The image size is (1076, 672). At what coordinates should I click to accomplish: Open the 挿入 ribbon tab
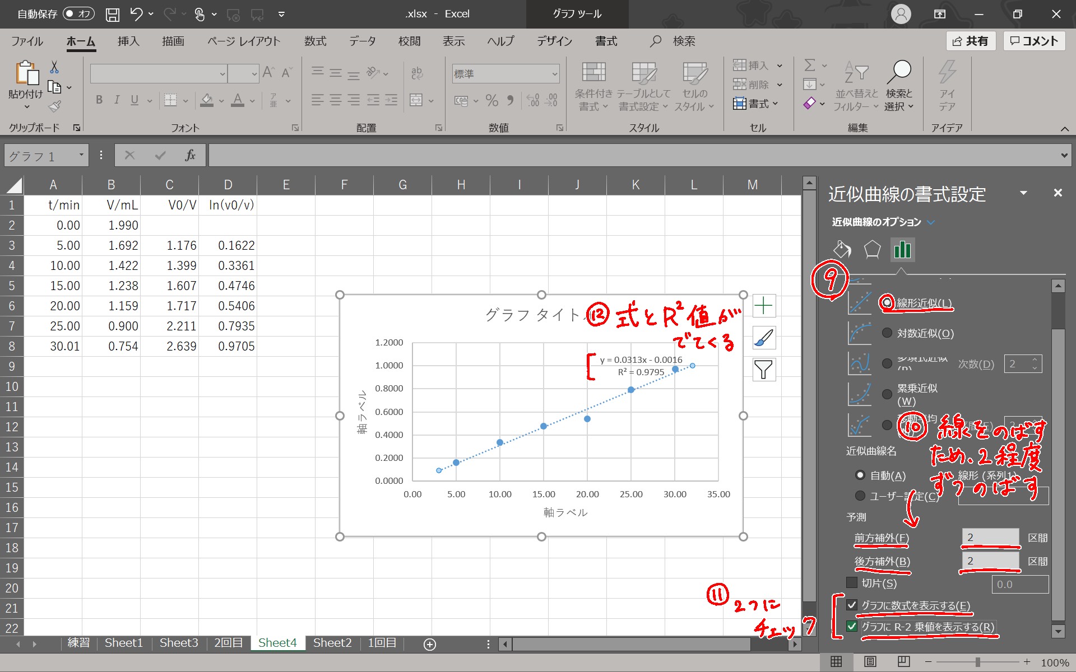coord(128,41)
